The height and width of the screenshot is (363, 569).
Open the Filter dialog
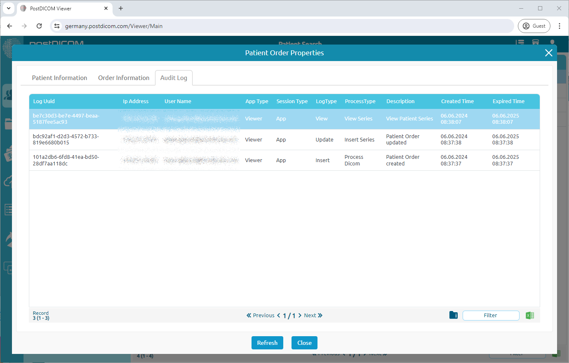pyautogui.click(x=491, y=315)
